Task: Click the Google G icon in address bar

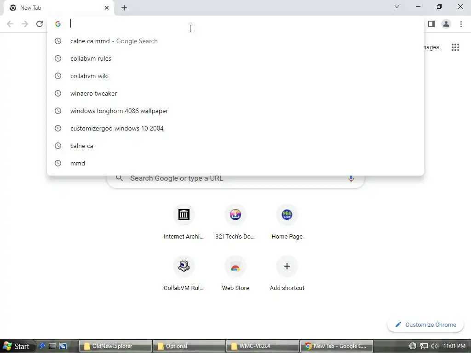Action: pos(58,24)
